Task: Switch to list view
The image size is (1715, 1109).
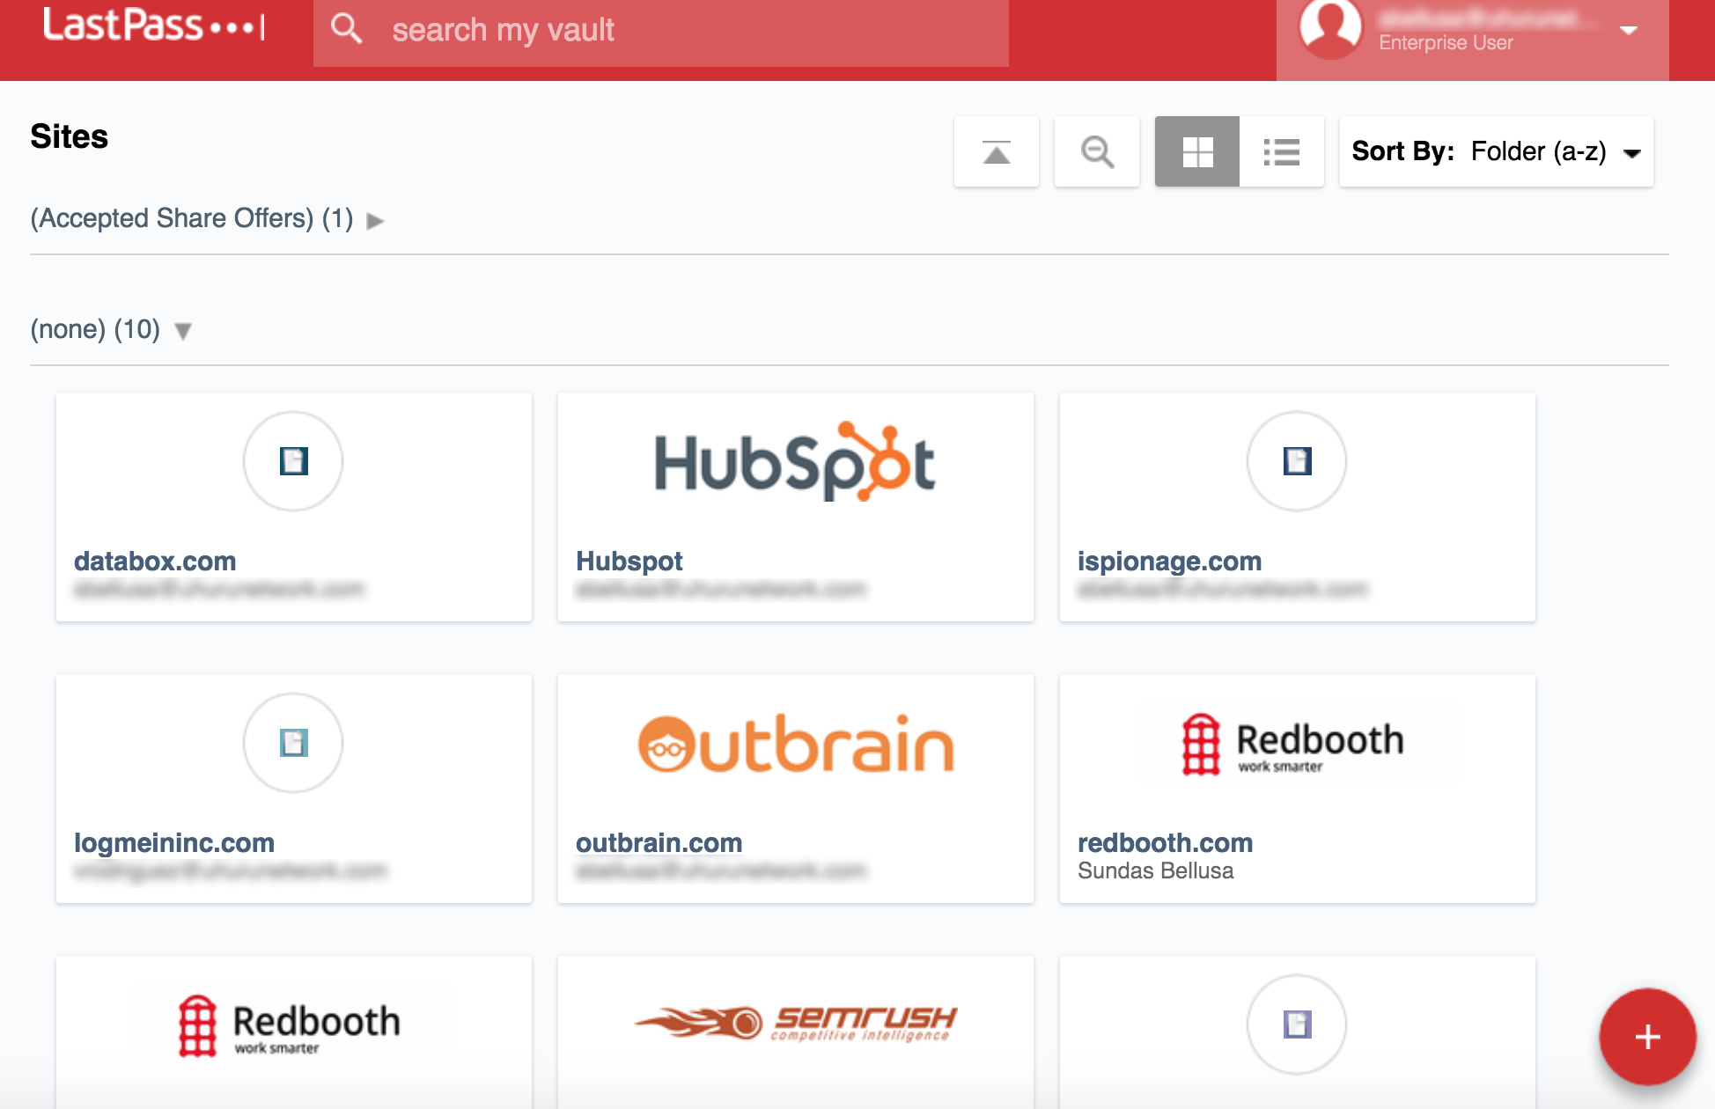Action: pyautogui.click(x=1282, y=151)
